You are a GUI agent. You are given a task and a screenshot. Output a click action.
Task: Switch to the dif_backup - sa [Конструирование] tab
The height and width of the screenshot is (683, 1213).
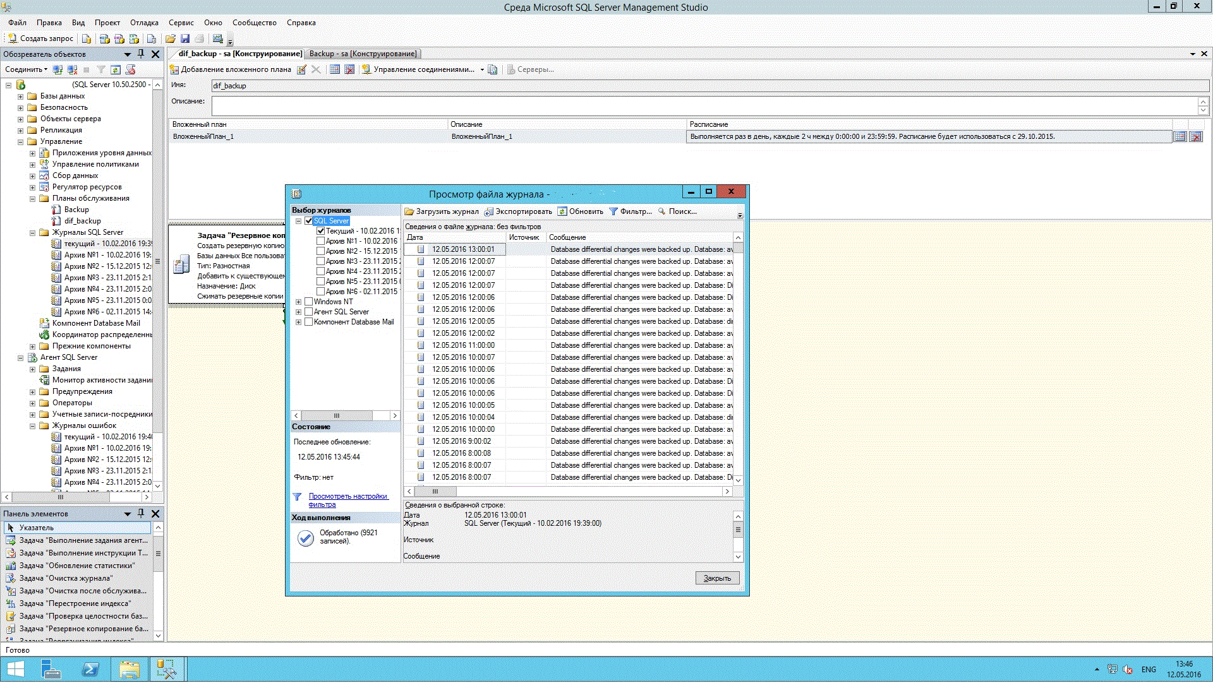click(240, 54)
